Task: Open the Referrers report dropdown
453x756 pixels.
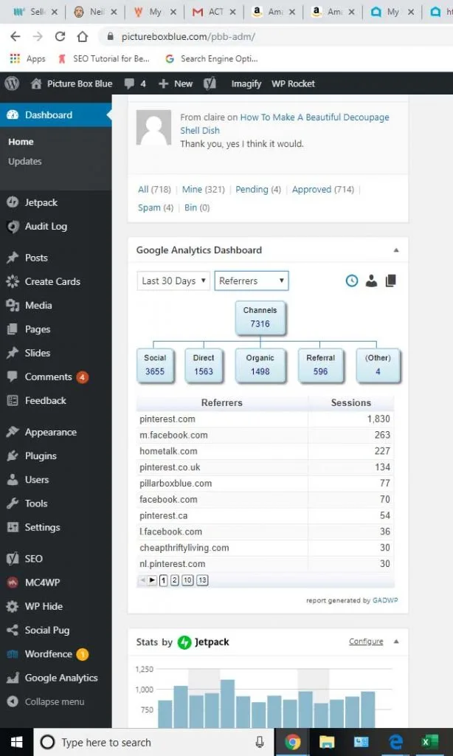Action: [251, 281]
